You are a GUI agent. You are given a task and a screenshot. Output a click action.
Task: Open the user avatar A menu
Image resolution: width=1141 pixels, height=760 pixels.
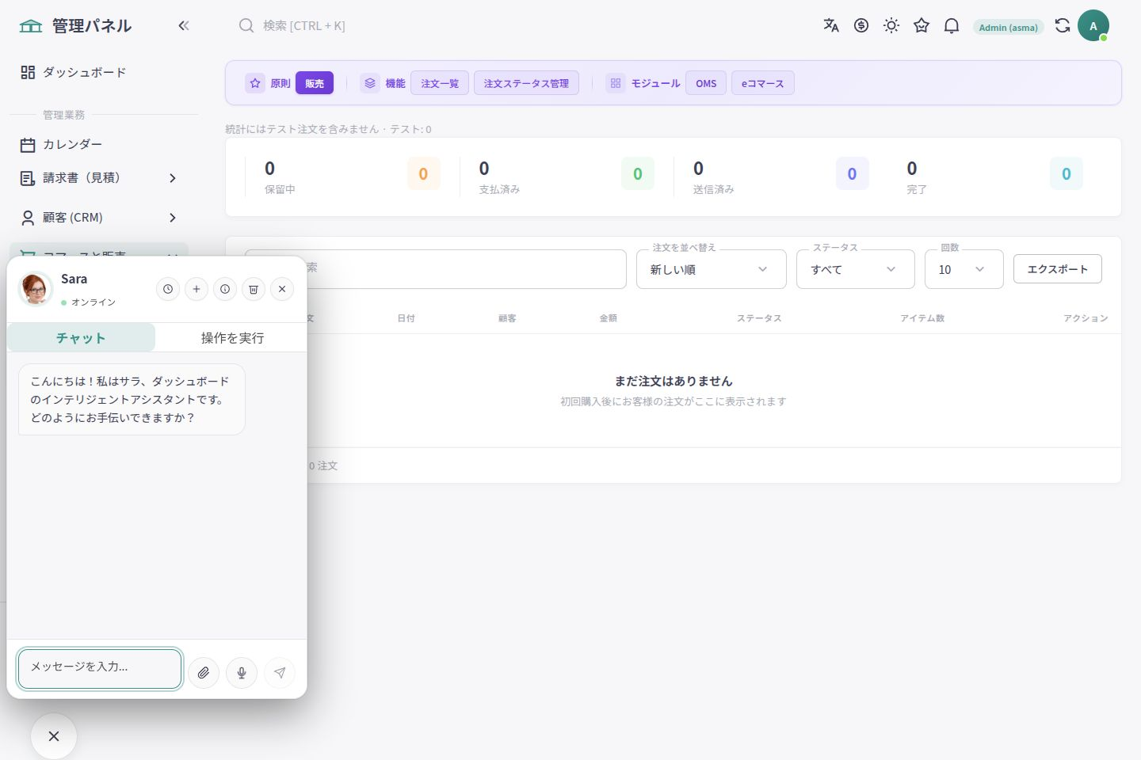point(1093,26)
